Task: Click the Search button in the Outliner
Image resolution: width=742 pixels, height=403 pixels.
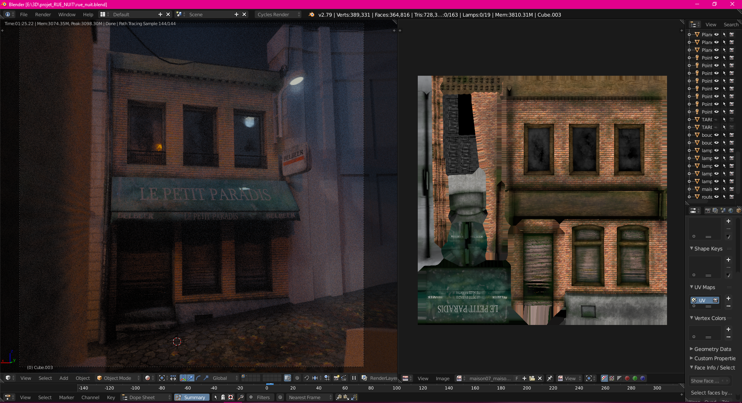Action: pyautogui.click(x=731, y=24)
